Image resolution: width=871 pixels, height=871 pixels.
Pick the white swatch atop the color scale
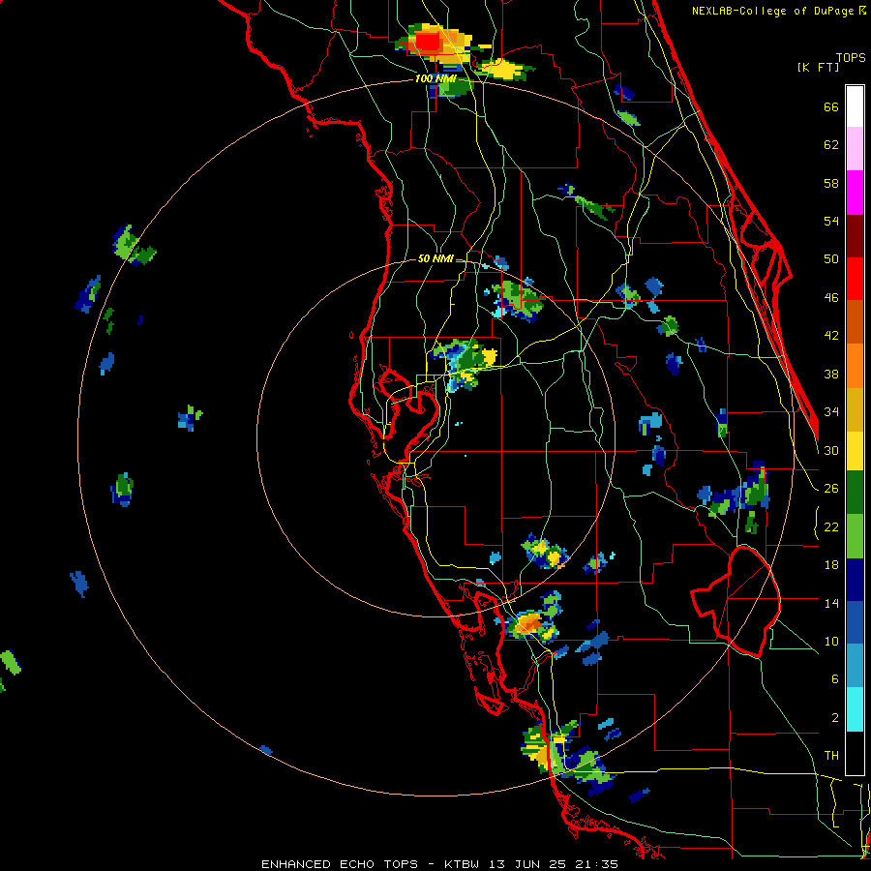coord(855,106)
